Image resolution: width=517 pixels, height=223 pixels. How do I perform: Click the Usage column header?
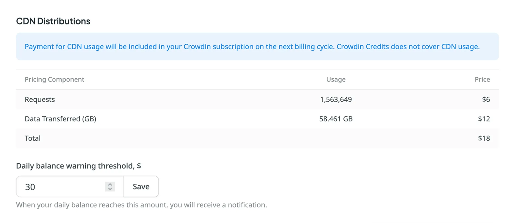[336, 79]
